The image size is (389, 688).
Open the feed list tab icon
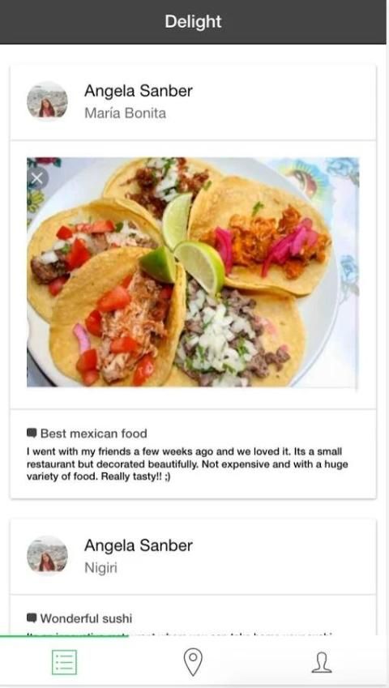tap(65, 662)
